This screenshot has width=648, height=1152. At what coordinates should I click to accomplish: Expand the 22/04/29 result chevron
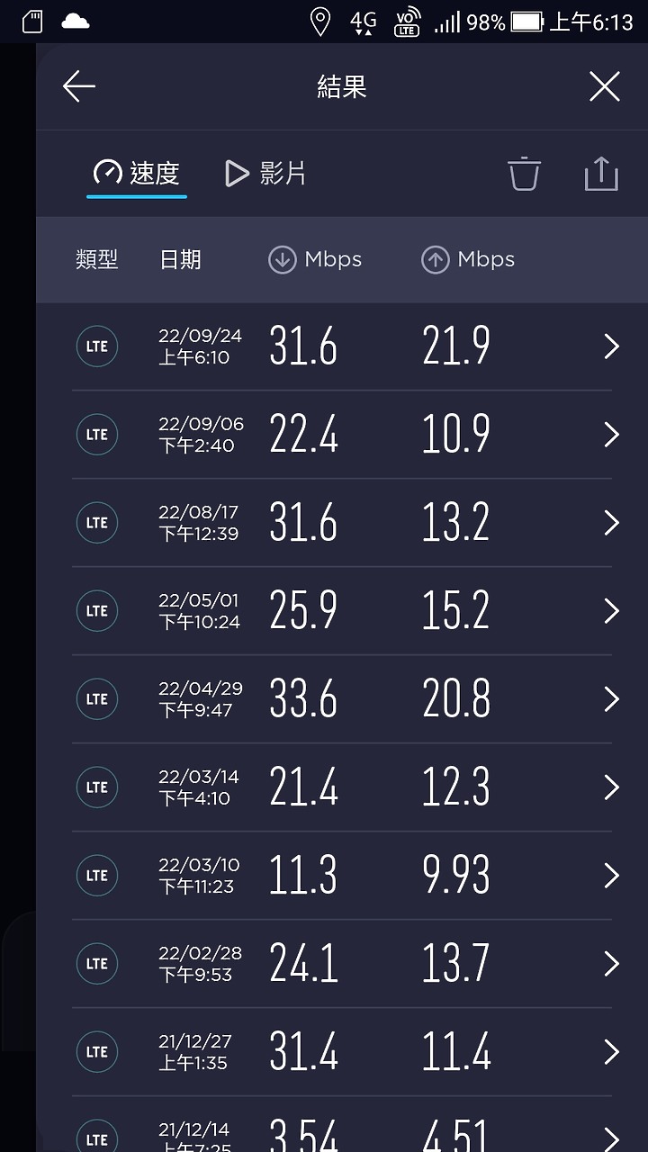coord(612,699)
